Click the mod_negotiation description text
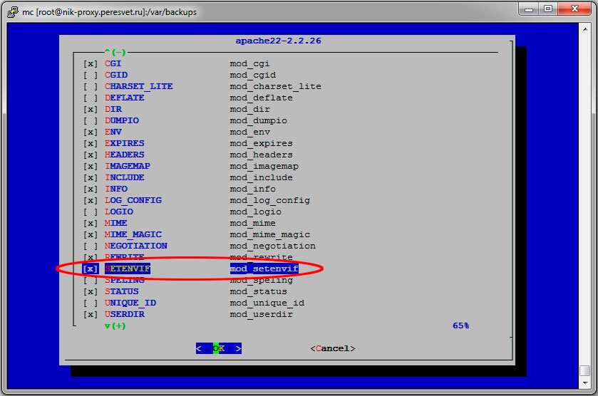 (x=272, y=246)
